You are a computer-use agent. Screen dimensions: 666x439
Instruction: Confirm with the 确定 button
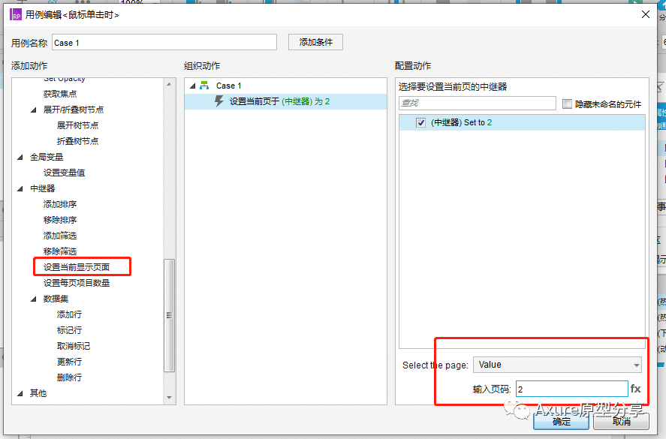tap(561, 421)
